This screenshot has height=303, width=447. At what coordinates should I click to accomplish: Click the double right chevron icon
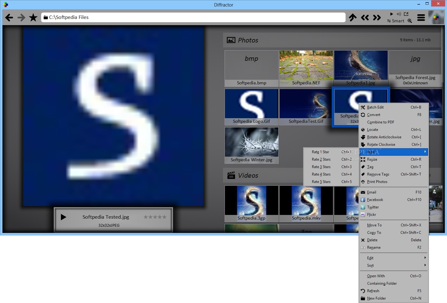pos(377,17)
